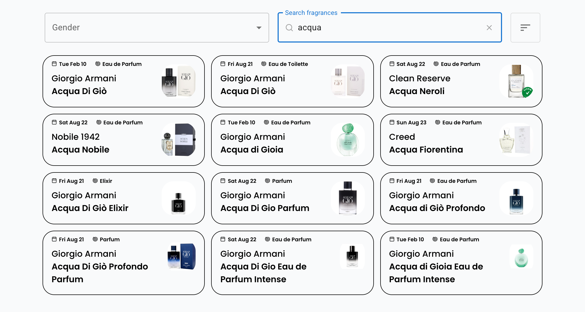Click calendar icon on Acqua Neroli card
The width and height of the screenshot is (585, 312).
tap(392, 64)
